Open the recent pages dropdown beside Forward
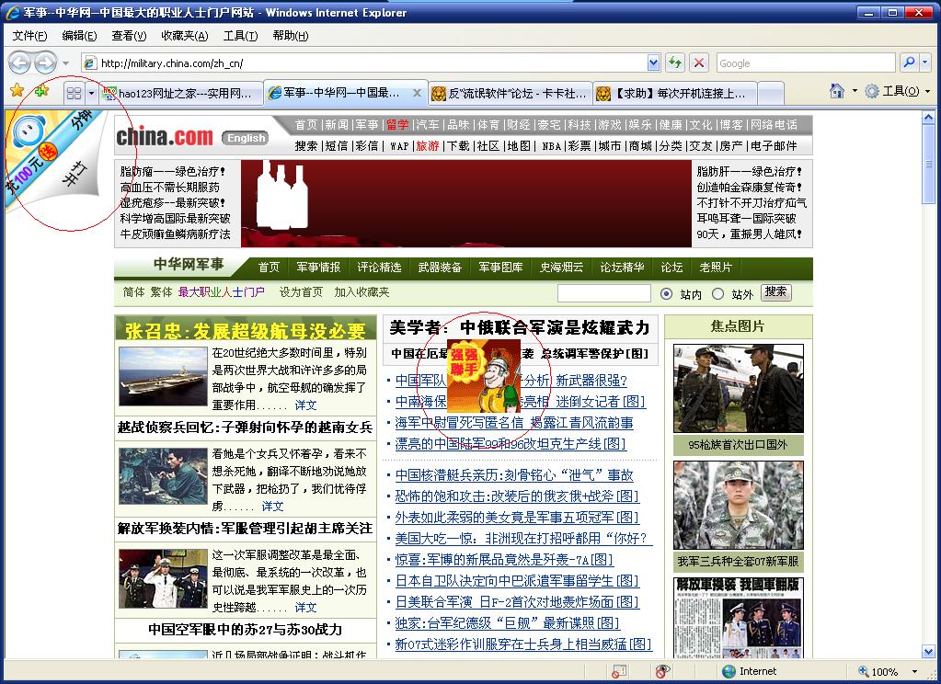 (66, 63)
